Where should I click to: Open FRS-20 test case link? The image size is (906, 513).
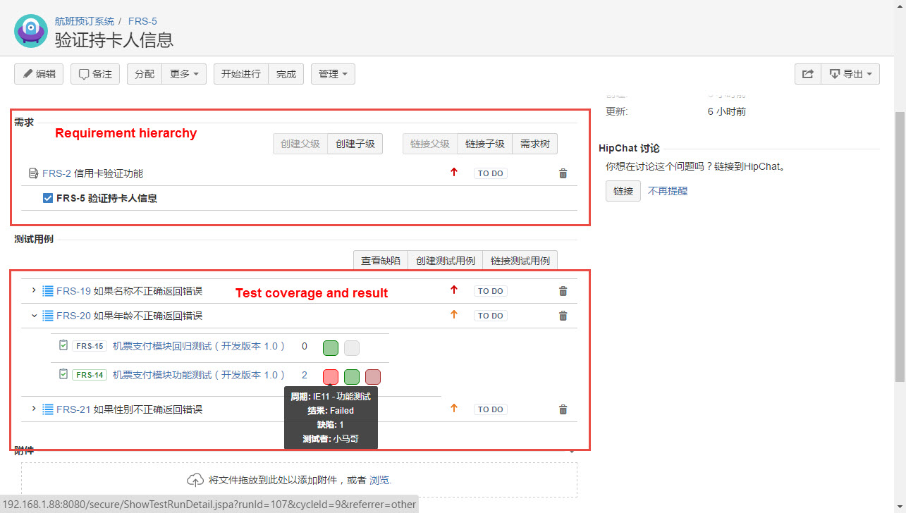point(129,316)
